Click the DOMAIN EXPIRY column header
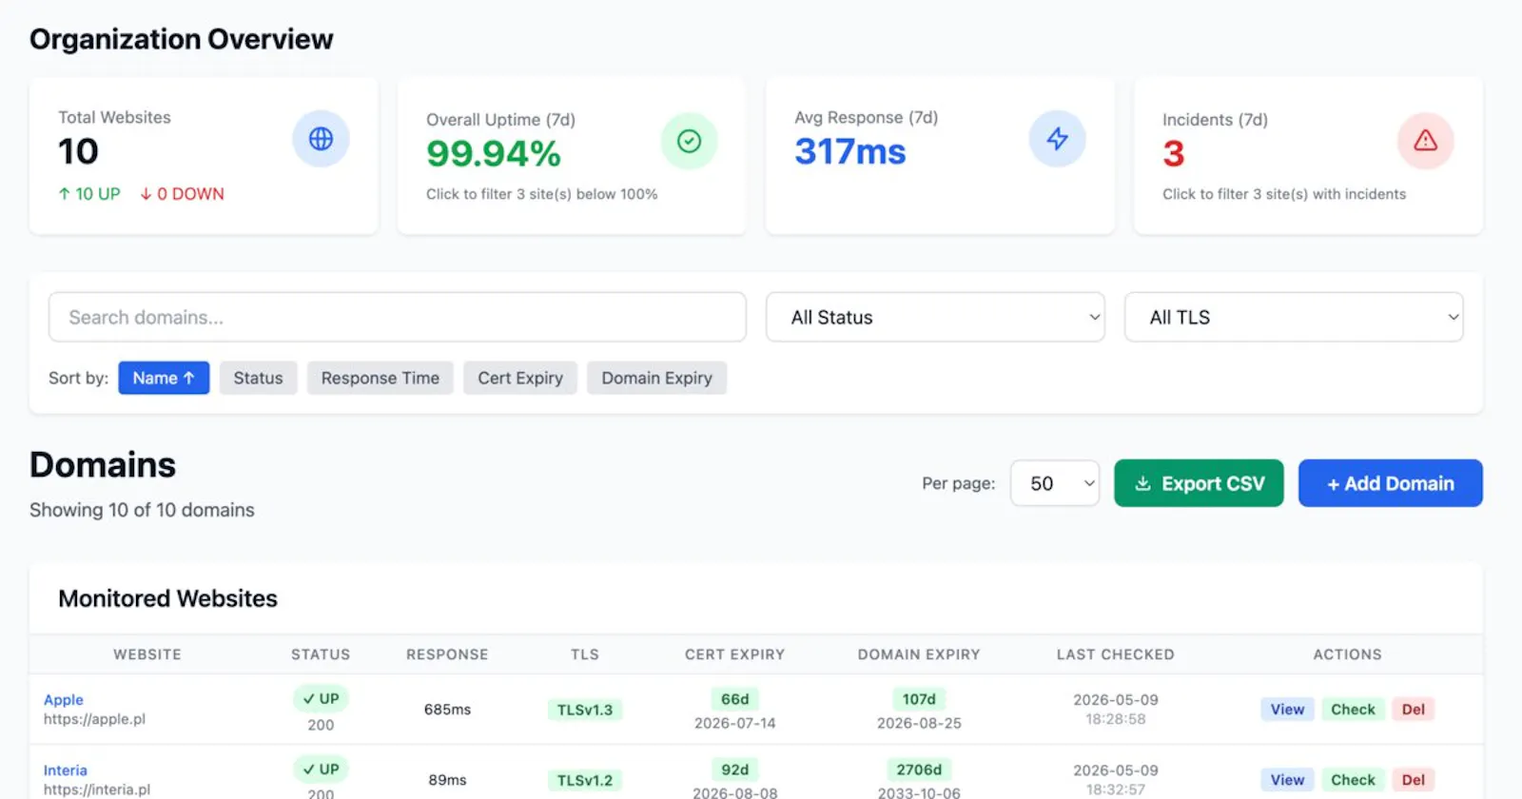The image size is (1522, 799). tap(919, 654)
